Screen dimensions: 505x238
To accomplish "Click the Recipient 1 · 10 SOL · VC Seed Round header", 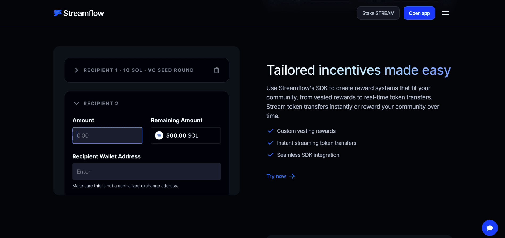I will click(x=147, y=70).
